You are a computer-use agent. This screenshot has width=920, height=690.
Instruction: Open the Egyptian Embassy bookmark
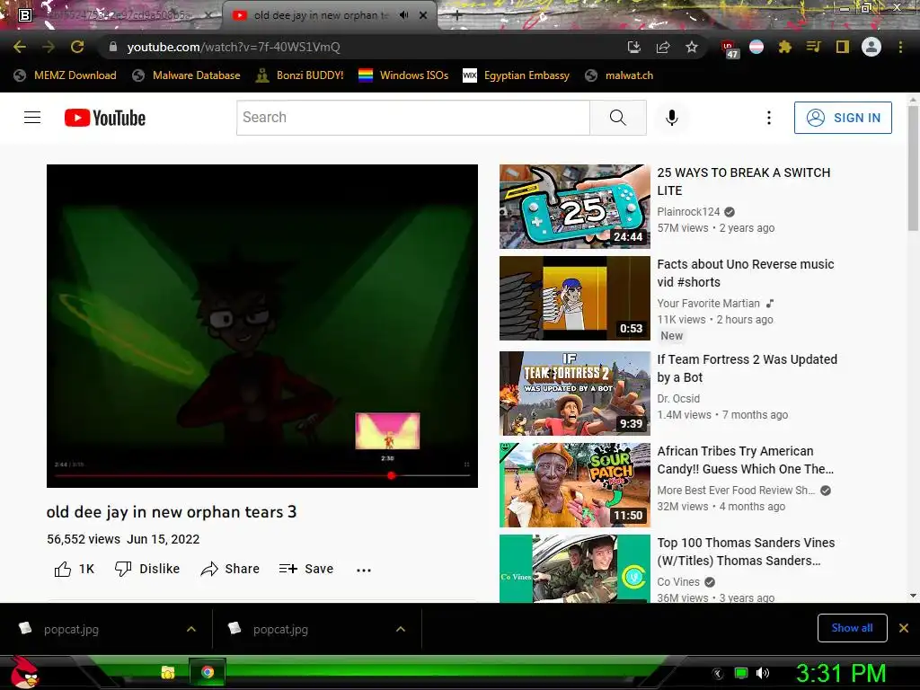pyautogui.click(x=516, y=75)
